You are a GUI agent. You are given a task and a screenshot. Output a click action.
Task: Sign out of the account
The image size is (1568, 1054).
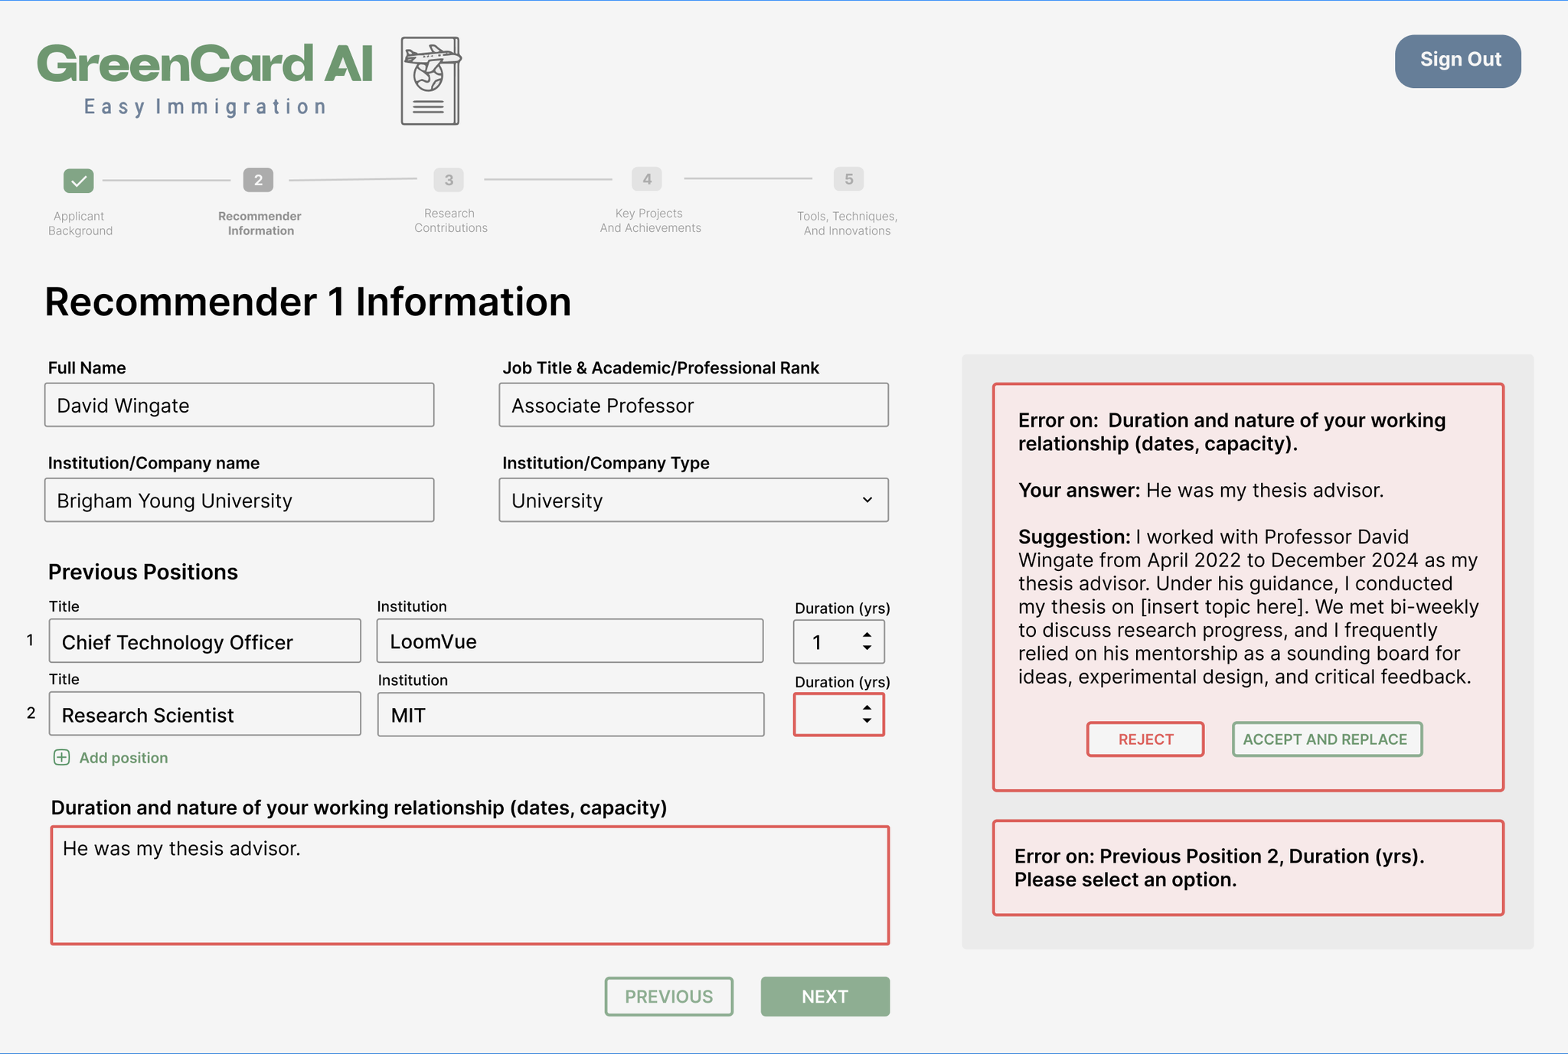pyautogui.click(x=1458, y=60)
